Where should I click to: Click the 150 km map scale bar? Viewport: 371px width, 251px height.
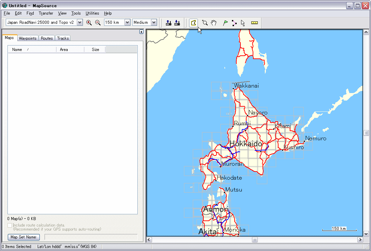[339, 229]
